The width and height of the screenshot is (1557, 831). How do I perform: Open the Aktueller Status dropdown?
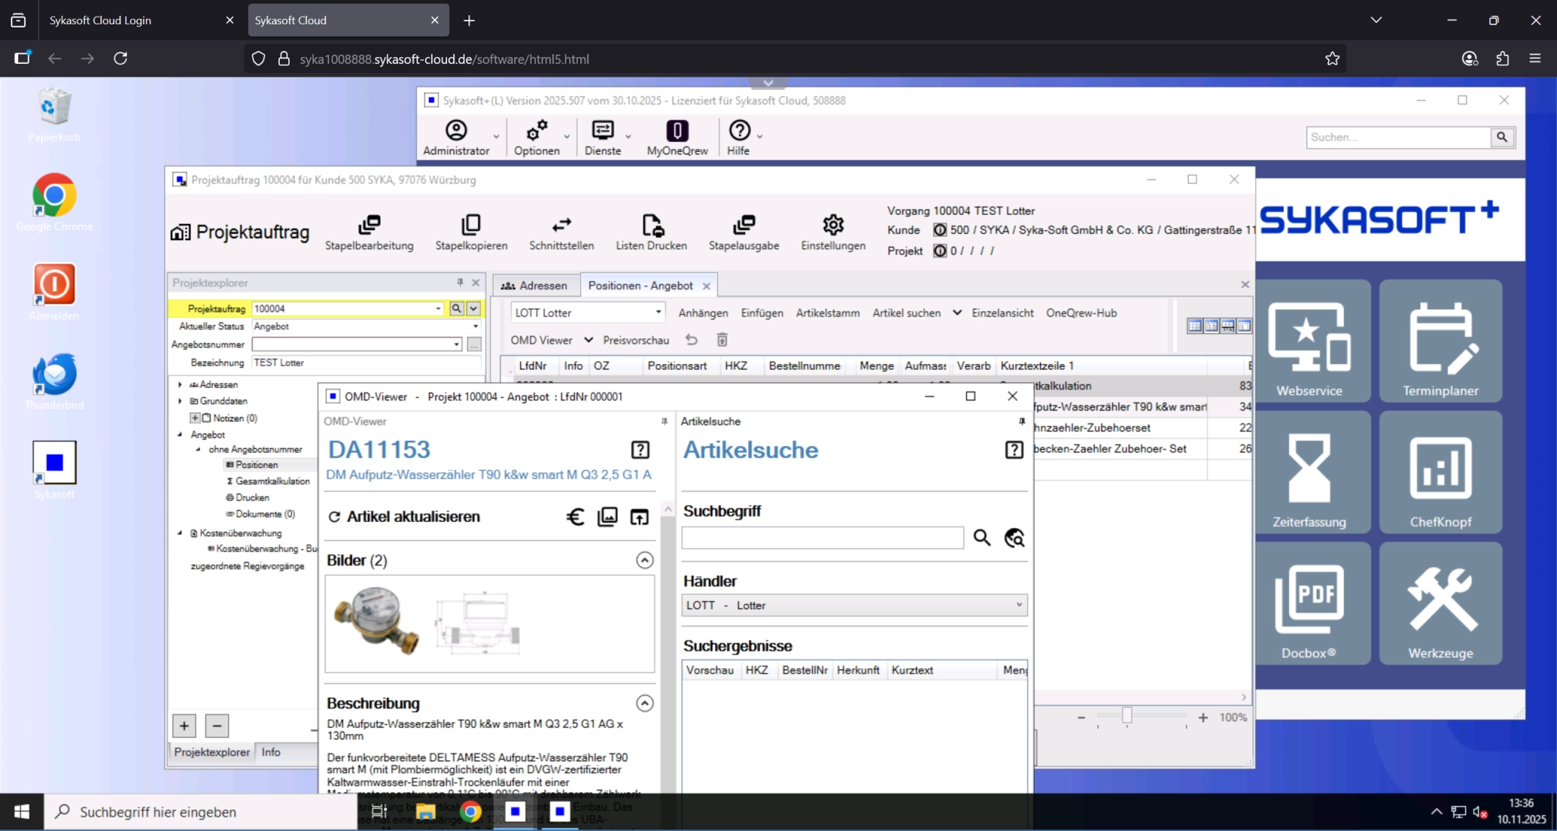pyautogui.click(x=476, y=327)
